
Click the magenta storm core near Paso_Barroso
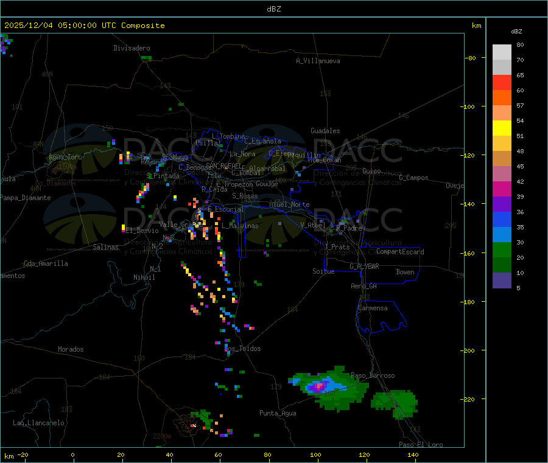point(319,386)
